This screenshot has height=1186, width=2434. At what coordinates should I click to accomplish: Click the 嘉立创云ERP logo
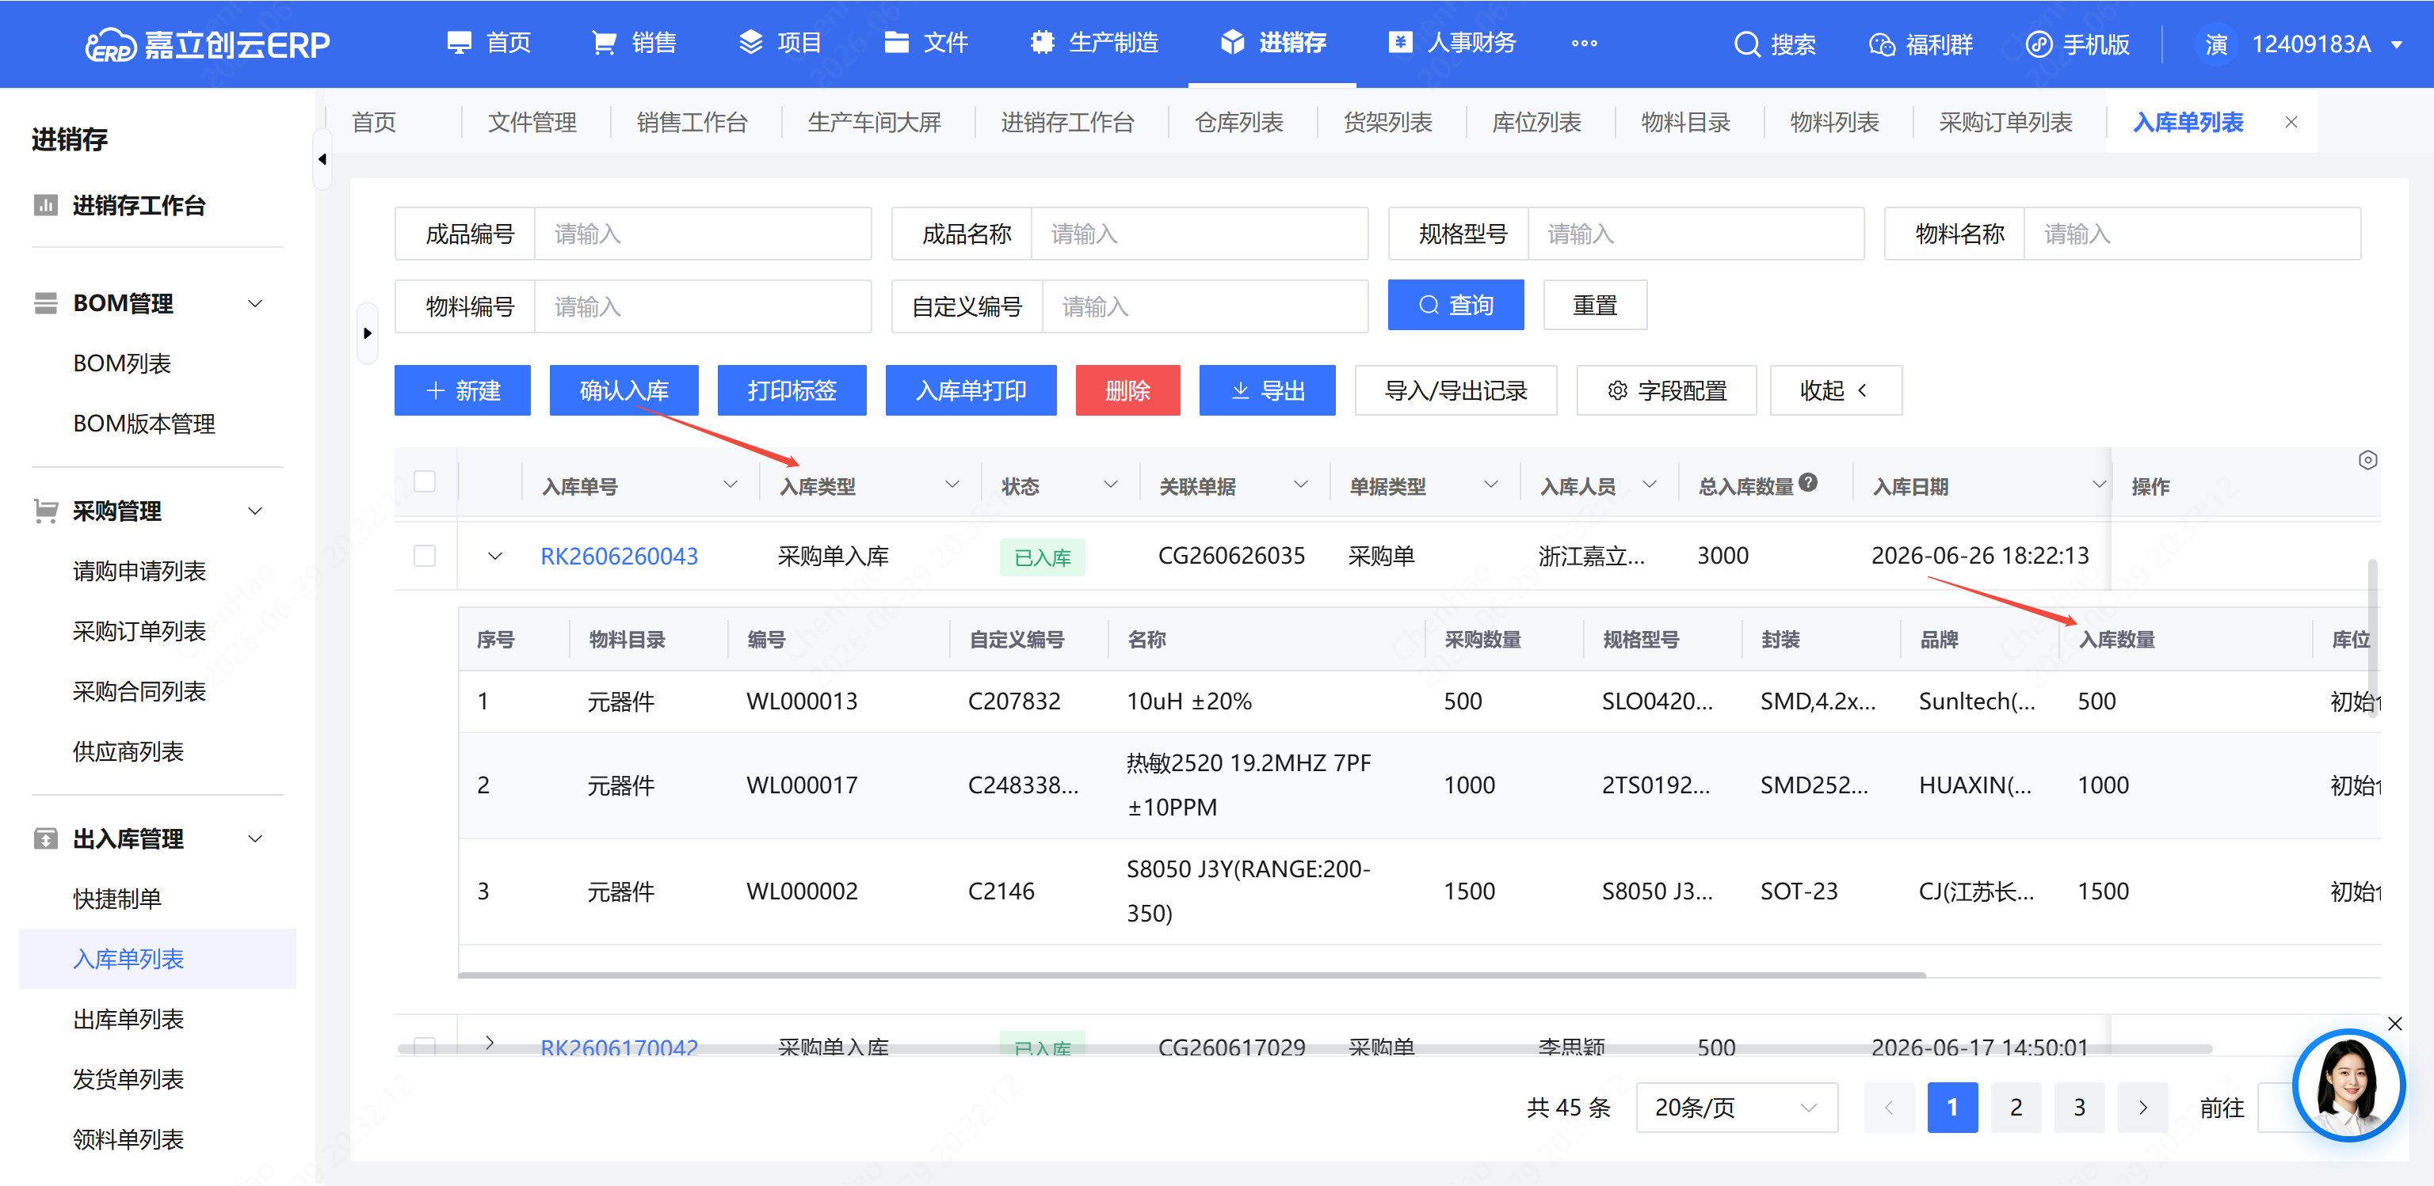point(207,44)
